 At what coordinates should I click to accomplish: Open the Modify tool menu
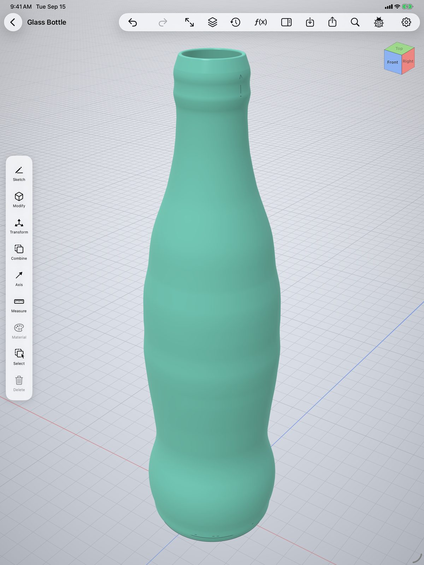click(x=19, y=200)
